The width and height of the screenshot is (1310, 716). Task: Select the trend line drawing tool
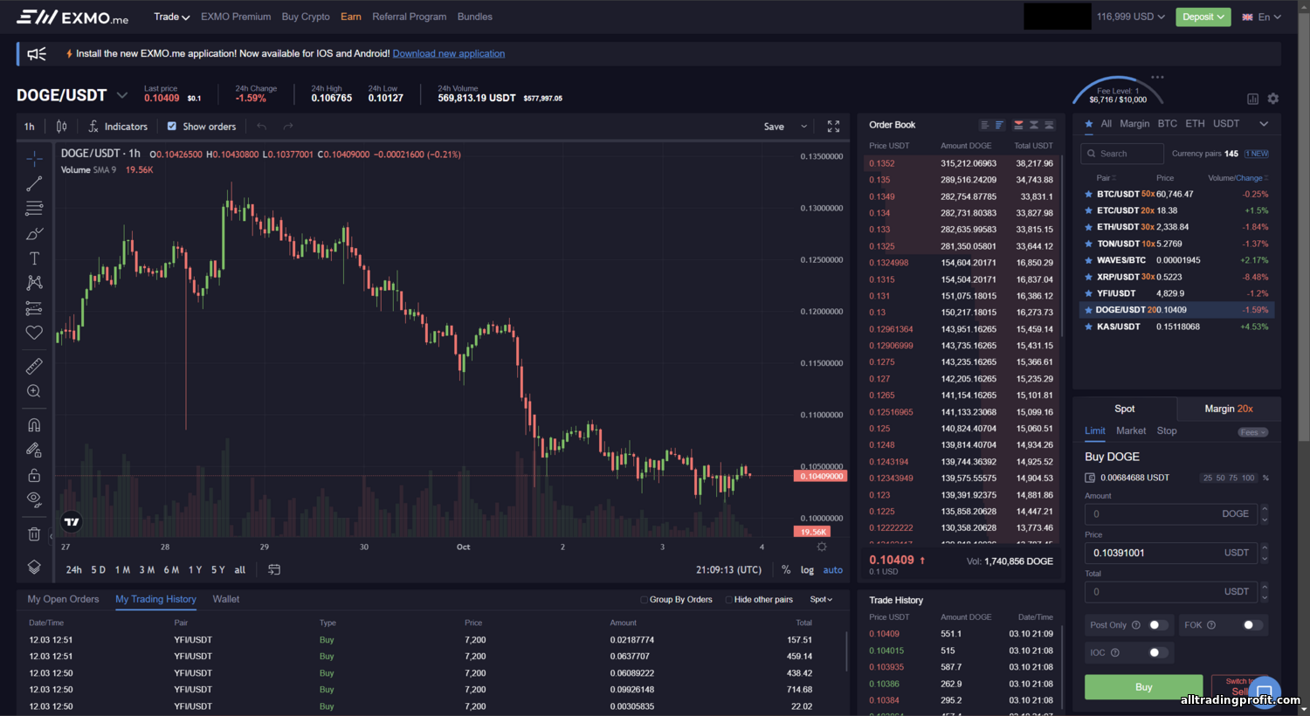(34, 183)
